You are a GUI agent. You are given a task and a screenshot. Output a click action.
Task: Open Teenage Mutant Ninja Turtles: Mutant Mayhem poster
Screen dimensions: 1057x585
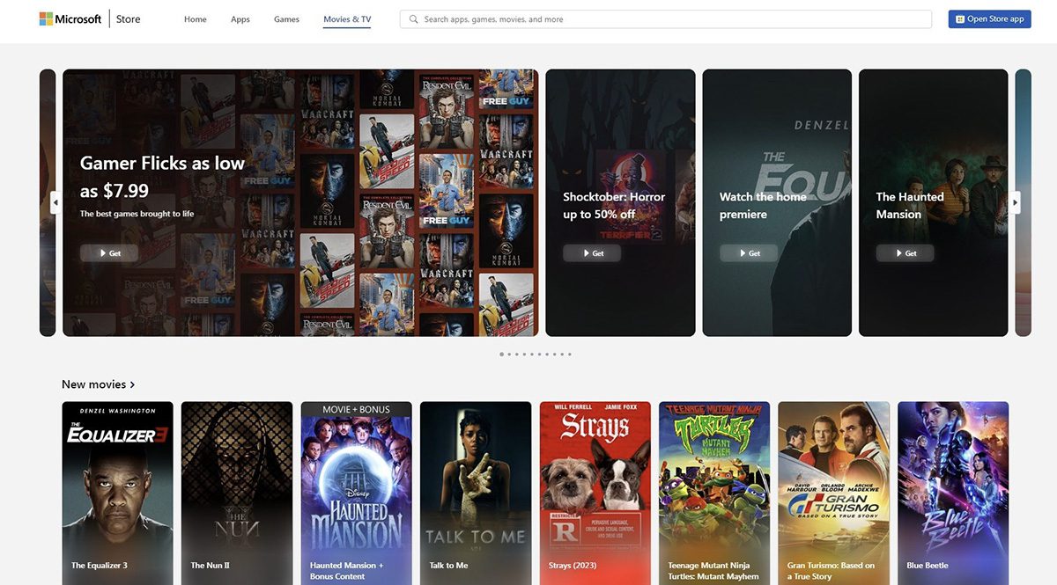click(714, 493)
